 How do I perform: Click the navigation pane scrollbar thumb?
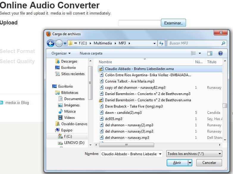90,83
